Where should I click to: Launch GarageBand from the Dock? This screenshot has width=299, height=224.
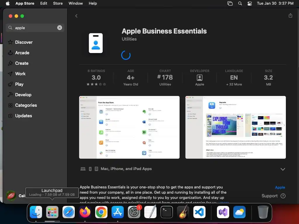click(183, 212)
